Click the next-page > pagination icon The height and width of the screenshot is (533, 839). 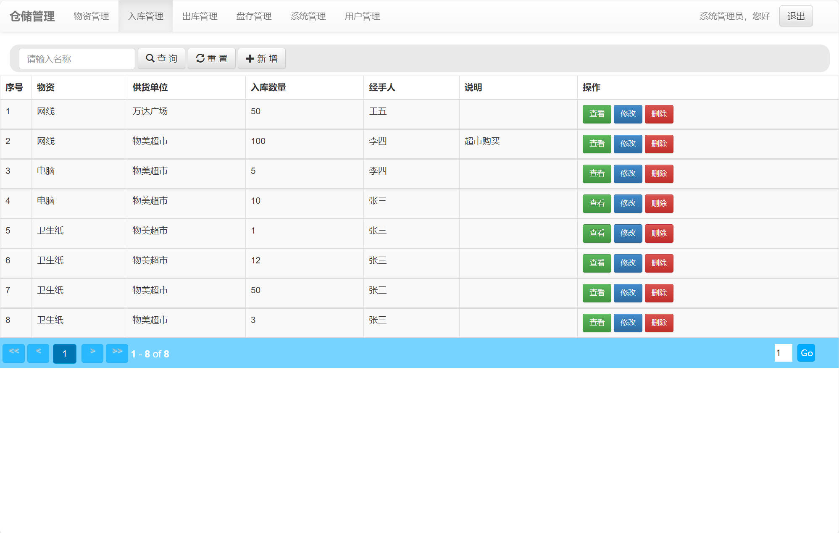tap(92, 353)
